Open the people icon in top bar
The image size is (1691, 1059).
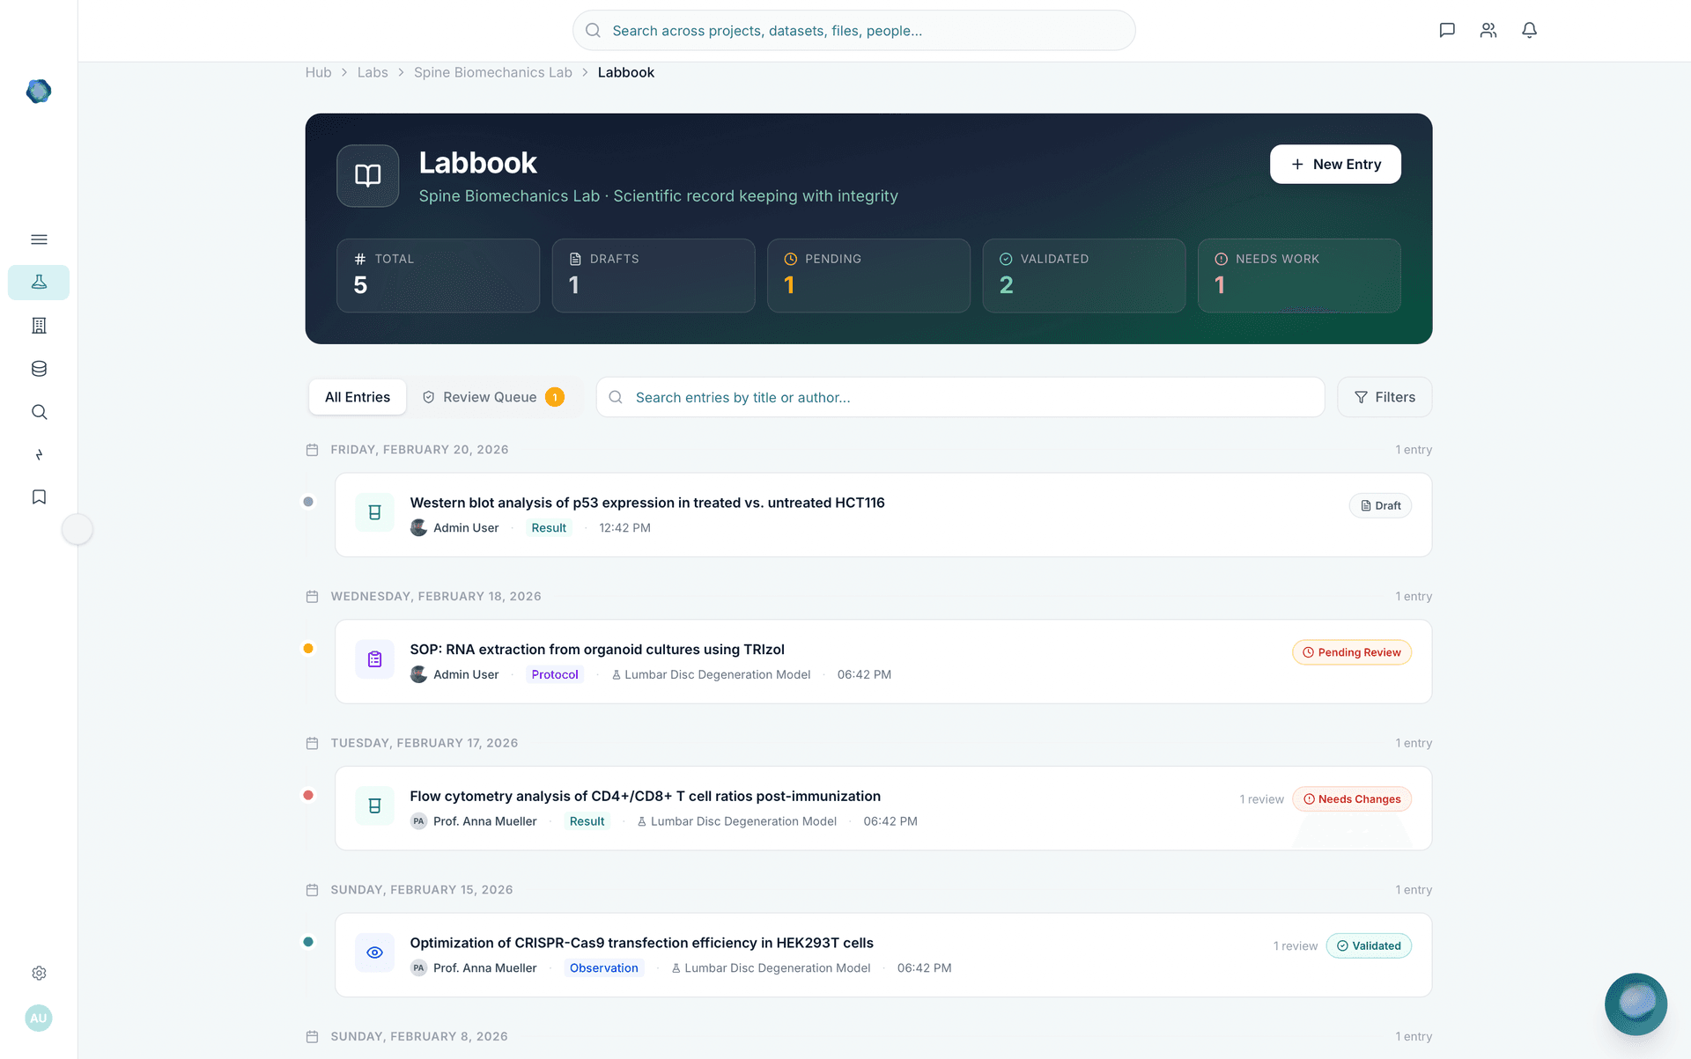pyautogui.click(x=1488, y=30)
